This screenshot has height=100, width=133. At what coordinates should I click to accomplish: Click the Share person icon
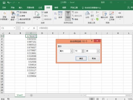pyautogui.click(x=128, y=7)
